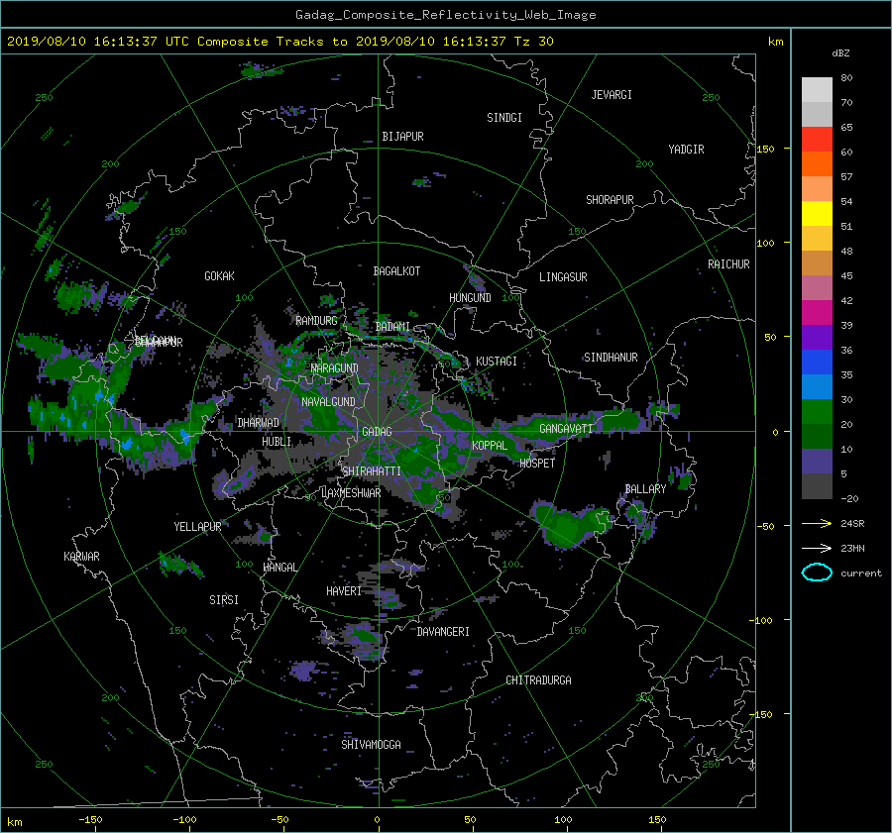Click the '-150' bottom axis tick label

pos(90,820)
